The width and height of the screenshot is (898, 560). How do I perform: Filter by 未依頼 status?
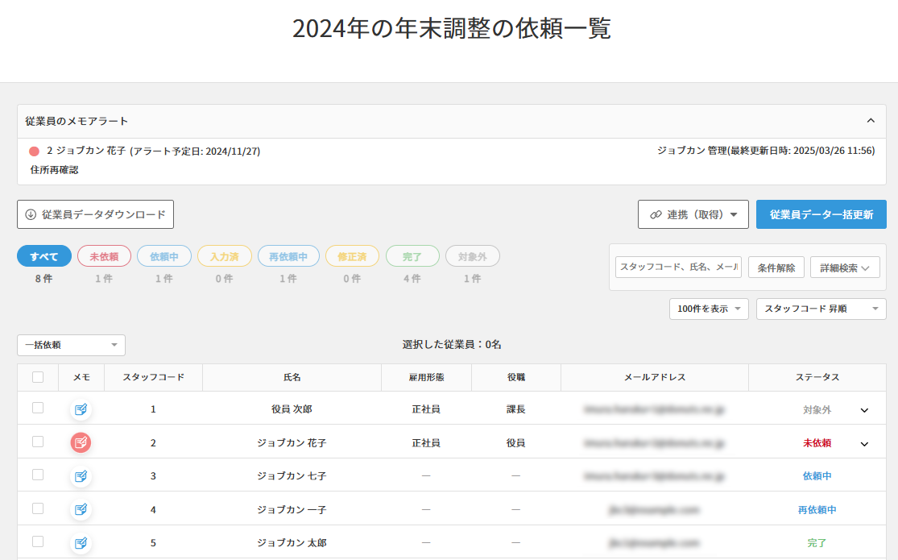coord(104,256)
